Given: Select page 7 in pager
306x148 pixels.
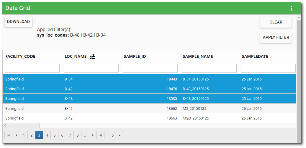Looking at the screenshot, I should pyautogui.click(x=70, y=135).
